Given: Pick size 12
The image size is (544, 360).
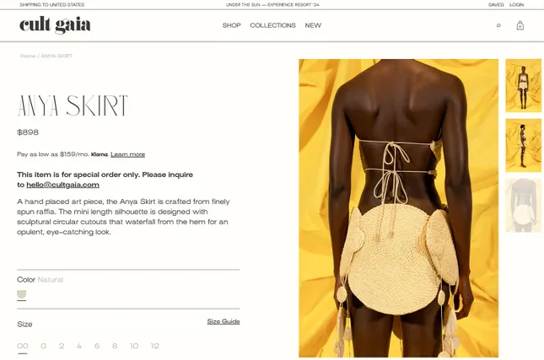Looking at the screenshot, I should click(154, 346).
